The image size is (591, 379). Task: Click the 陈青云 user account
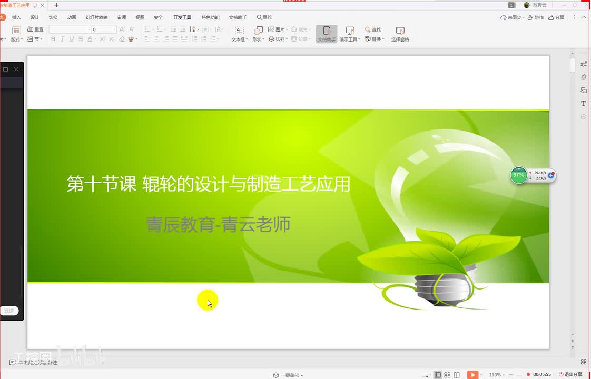coord(535,5)
